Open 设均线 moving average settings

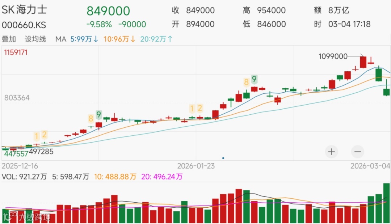pos(35,39)
